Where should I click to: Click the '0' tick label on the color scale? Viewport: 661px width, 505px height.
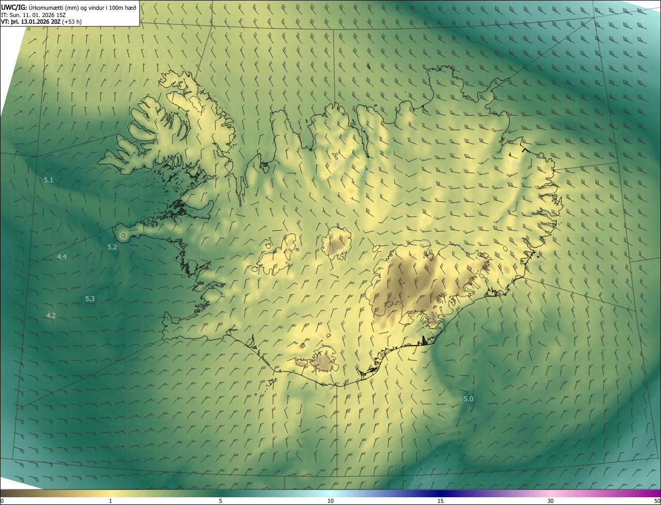click(x=2, y=501)
